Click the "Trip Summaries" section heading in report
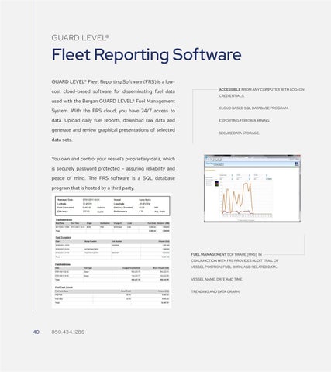The width and height of the screenshot is (331, 372). pyautogui.click(x=64, y=219)
